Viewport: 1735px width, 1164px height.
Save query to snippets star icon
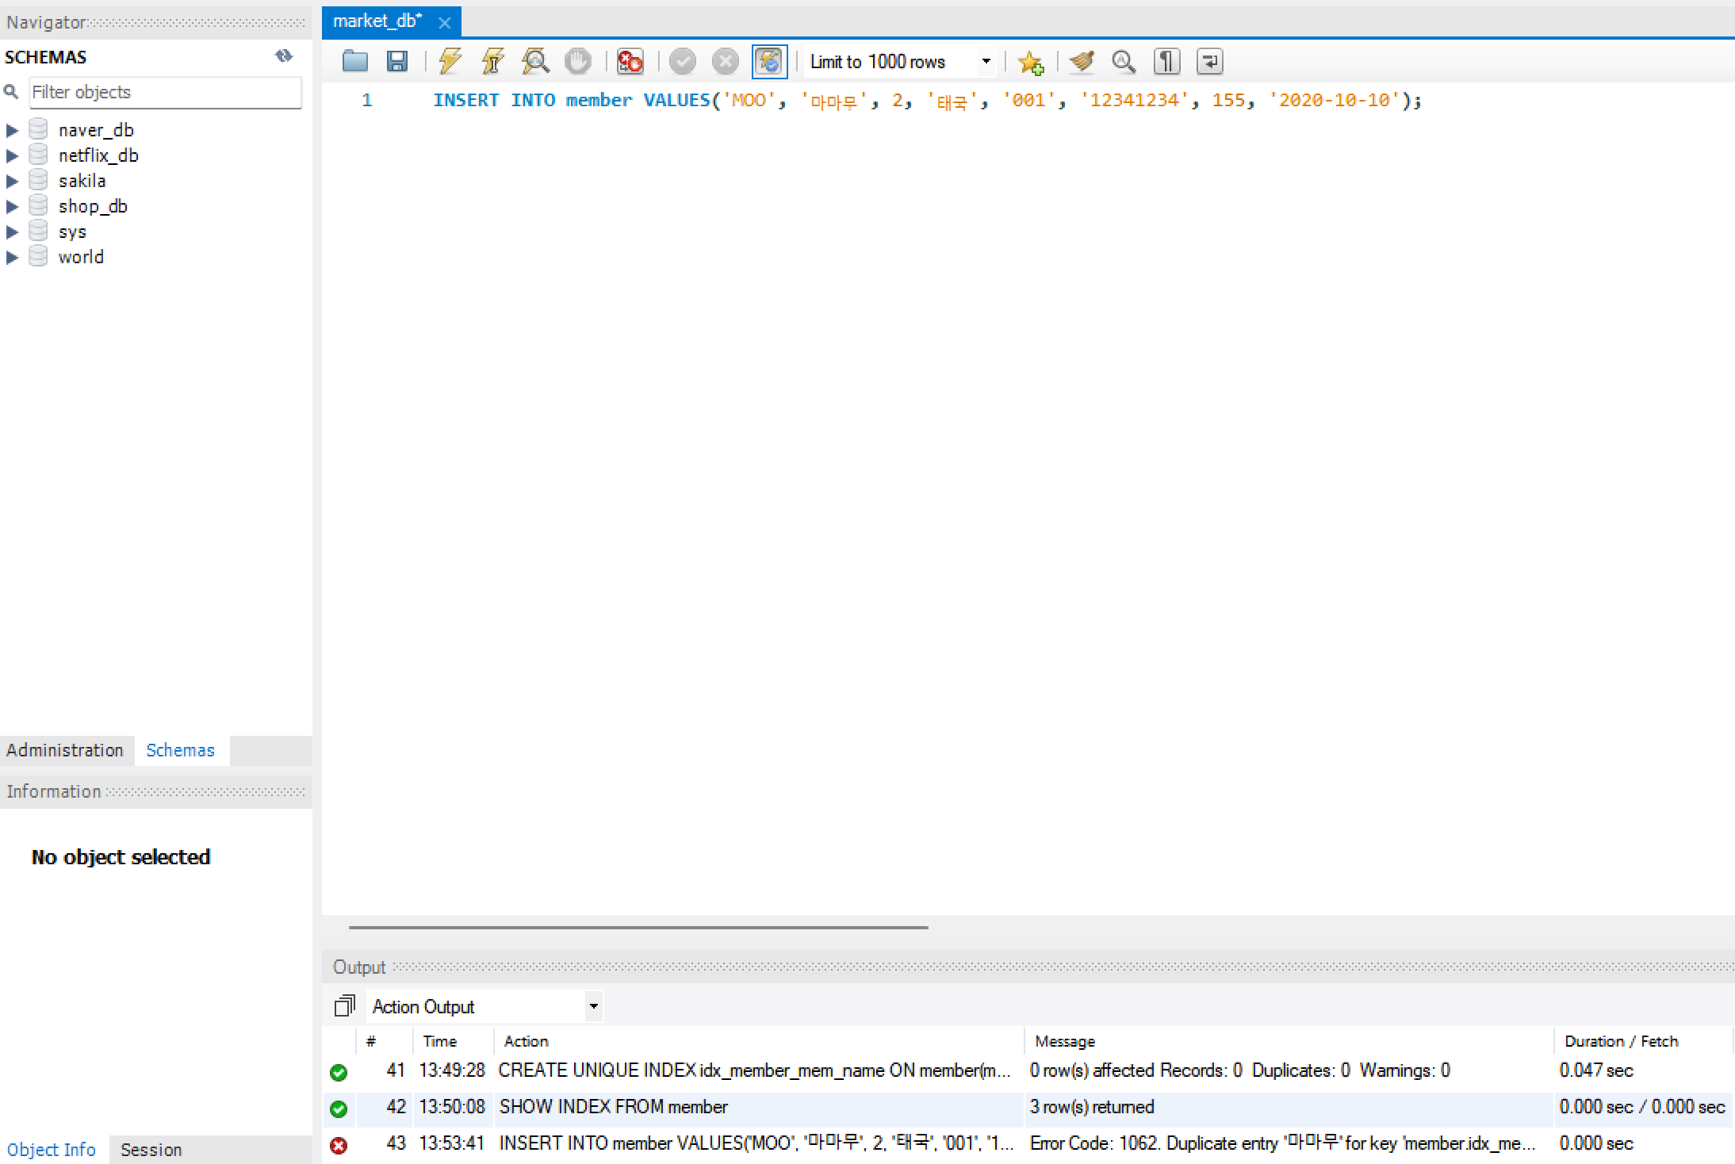pos(1030,61)
